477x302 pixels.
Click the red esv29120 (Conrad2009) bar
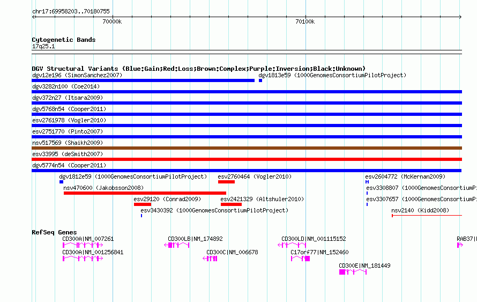143,204
